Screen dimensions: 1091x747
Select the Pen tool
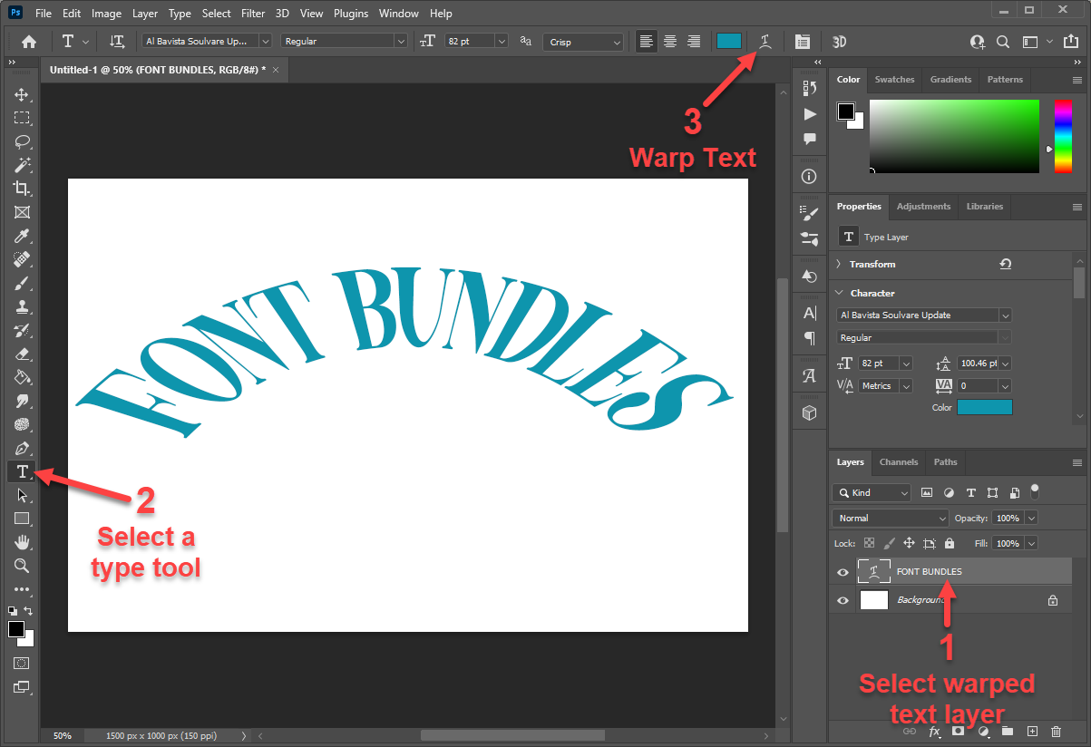tap(22, 448)
